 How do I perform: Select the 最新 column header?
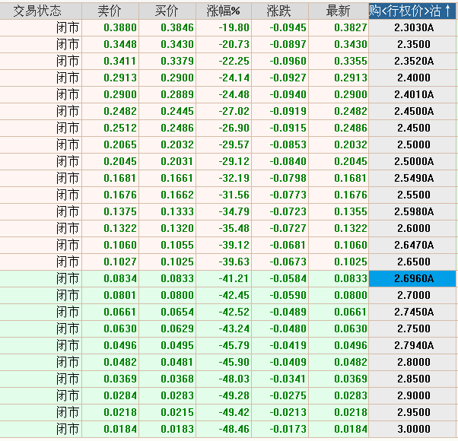click(338, 11)
